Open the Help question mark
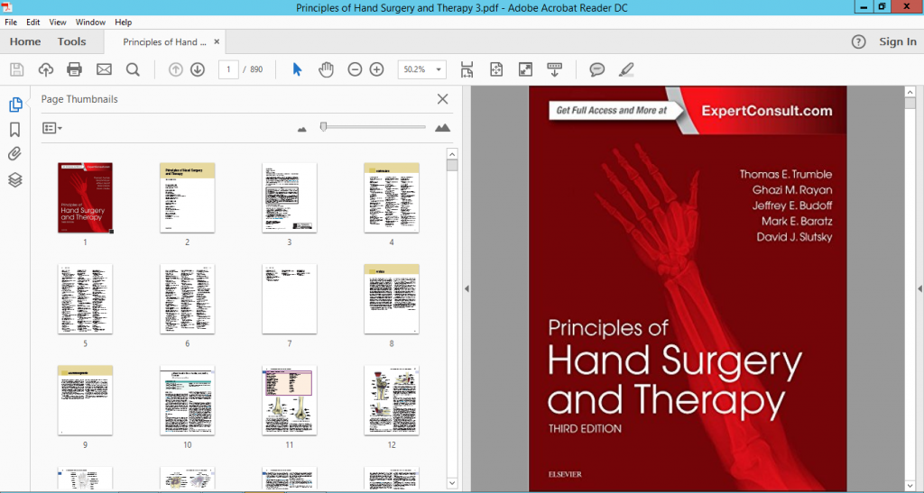This screenshot has width=924, height=493. pos(859,41)
